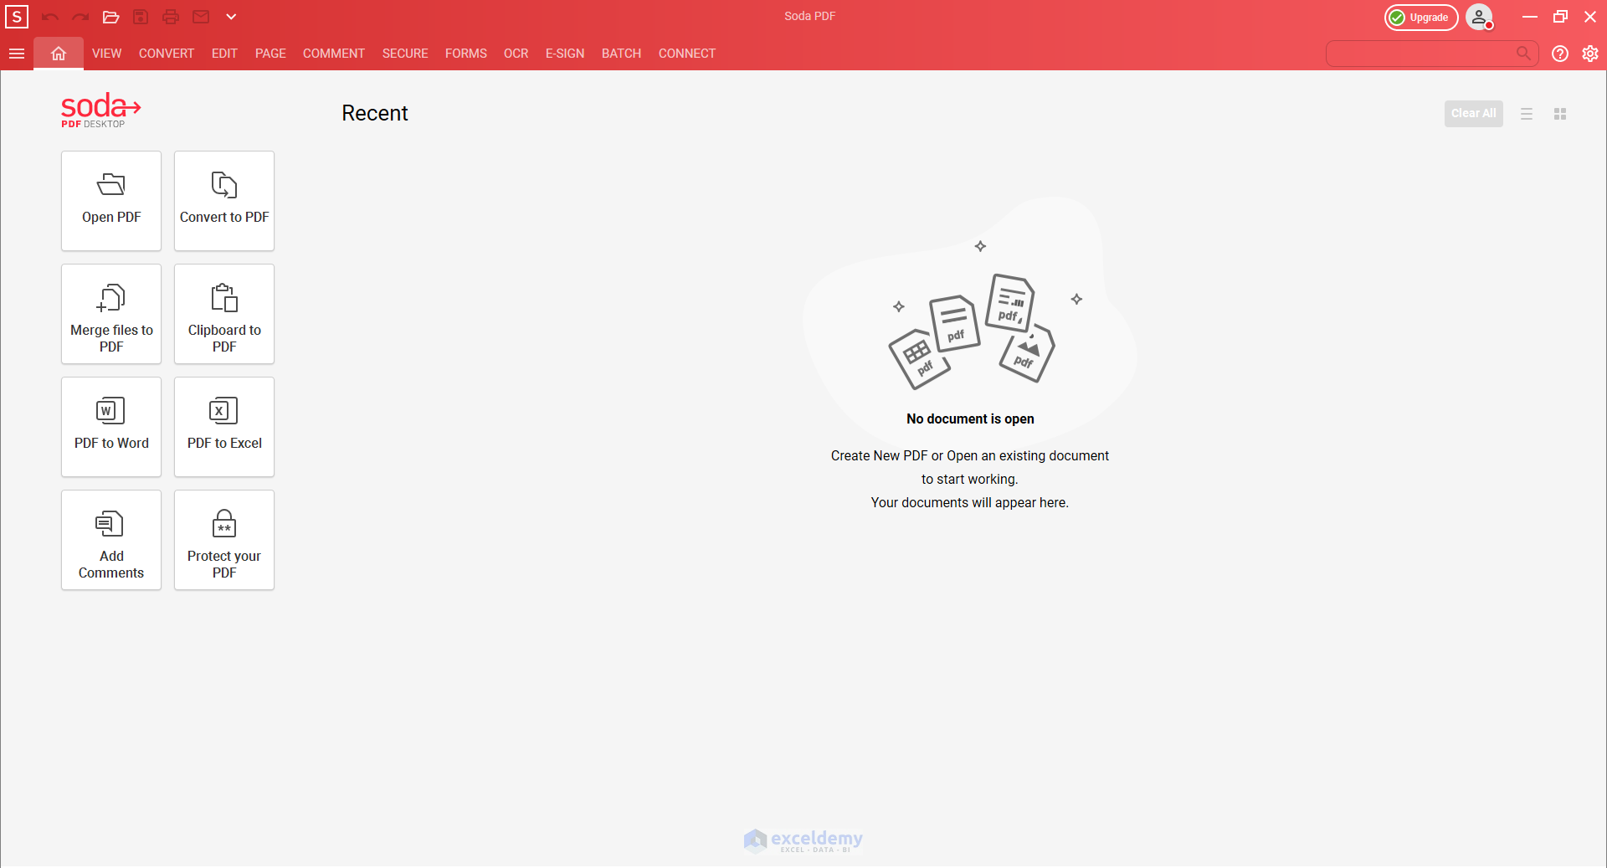Select the FORMS tab
The width and height of the screenshot is (1607, 868).
click(466, 54)
